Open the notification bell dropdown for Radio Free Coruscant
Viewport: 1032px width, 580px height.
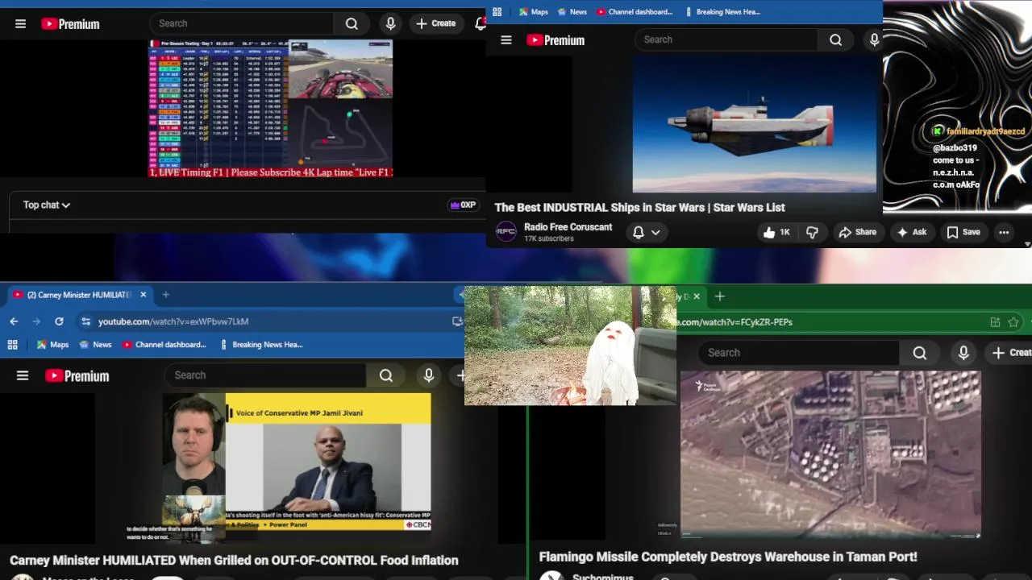tap(647, 232)
